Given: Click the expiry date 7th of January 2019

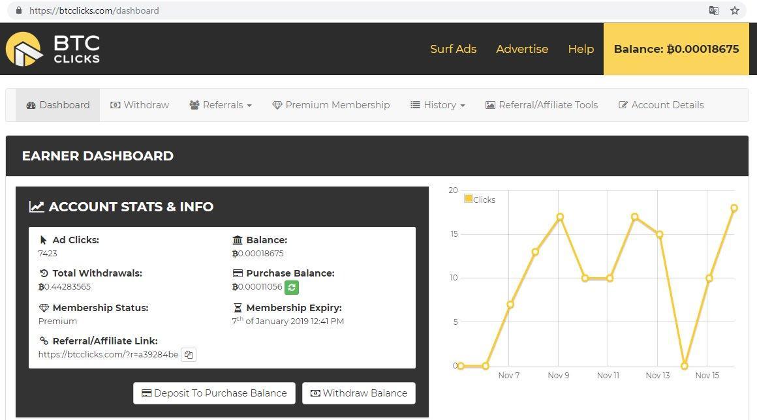Looking at the screenshot, I should [288, 321].
